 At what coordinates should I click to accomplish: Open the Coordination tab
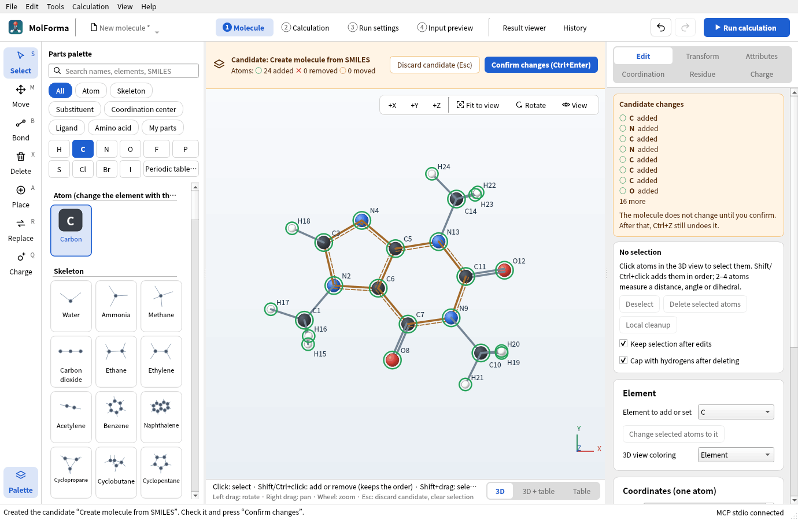[643, 74]
